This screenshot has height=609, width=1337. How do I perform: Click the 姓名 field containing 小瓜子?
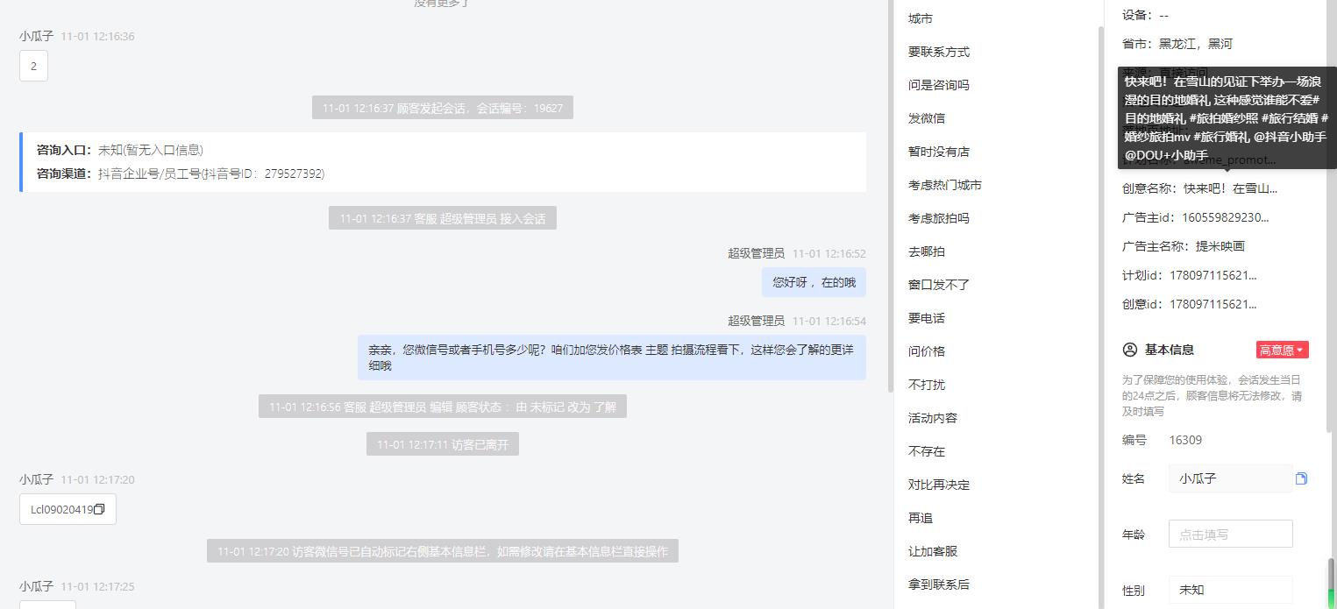click(x=1230, y=478)
